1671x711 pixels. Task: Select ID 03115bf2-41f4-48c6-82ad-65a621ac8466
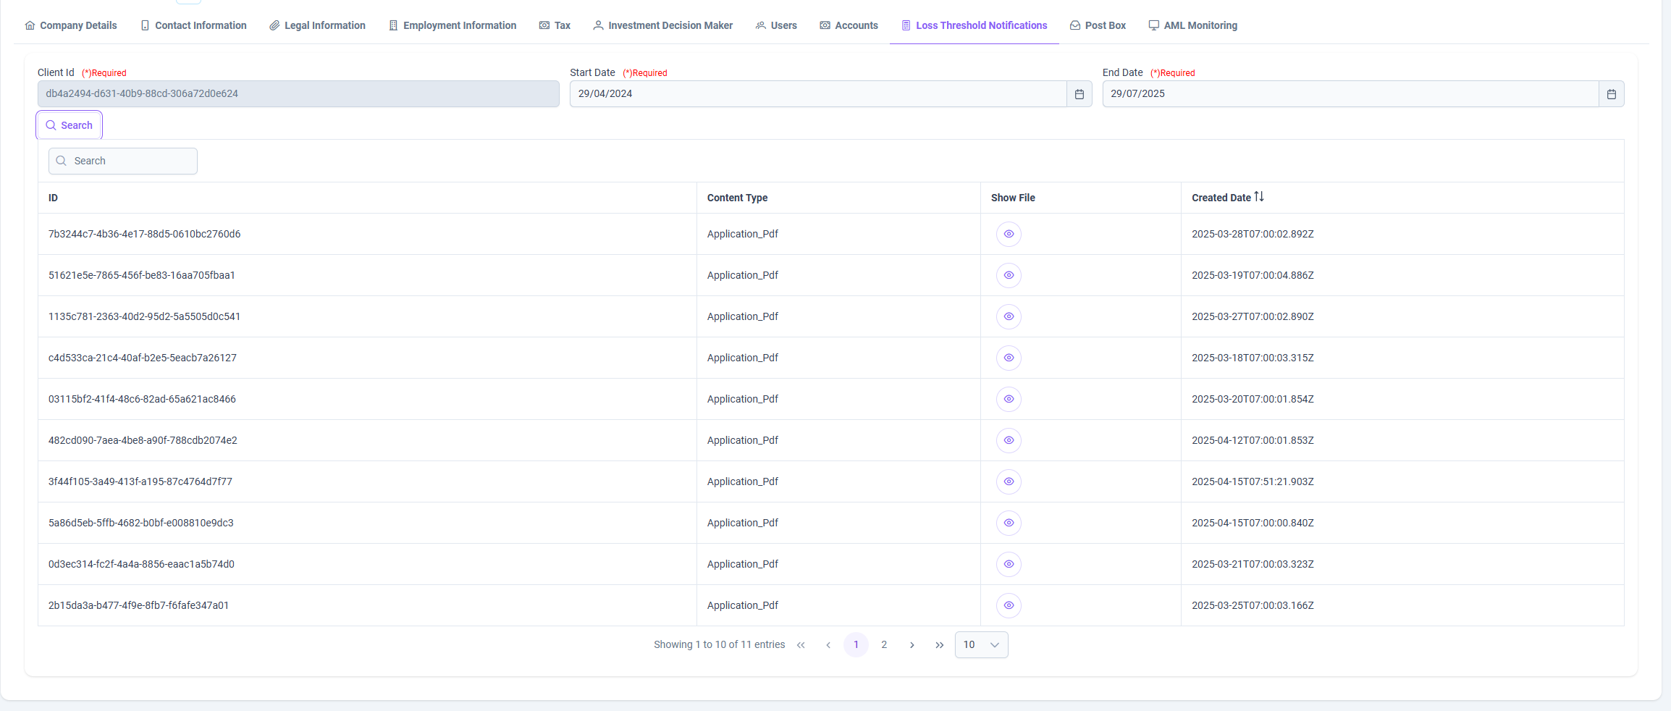[x=142, y=399]
